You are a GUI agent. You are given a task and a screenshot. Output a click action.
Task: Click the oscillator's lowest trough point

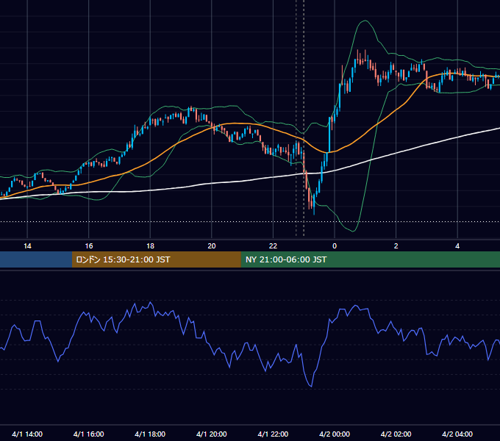[311, 387]
